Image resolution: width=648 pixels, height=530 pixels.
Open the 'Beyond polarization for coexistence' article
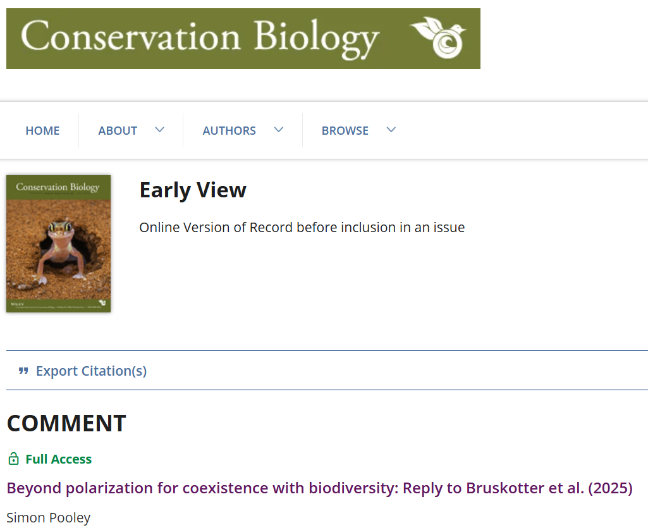(x=319, y=488)
